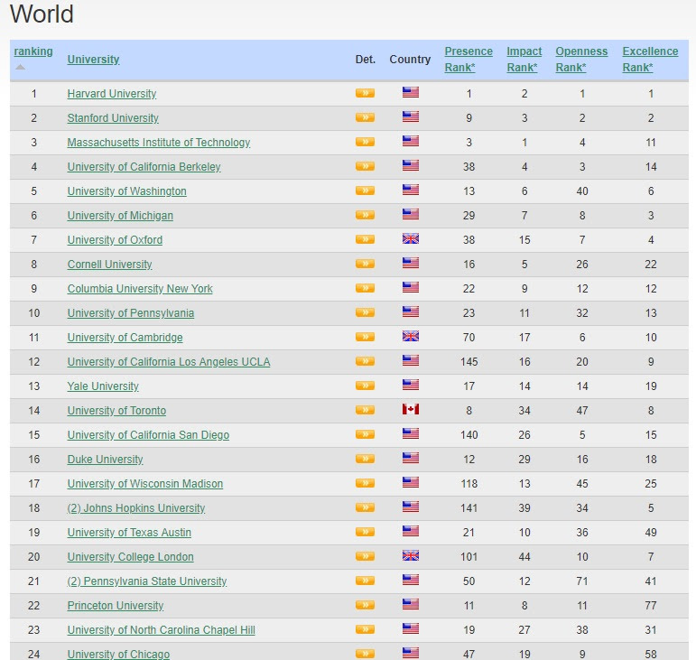Click details arrow for Massachusetts Institute of Technology
The height and width of the screenshot is (660, 696).
365,142
